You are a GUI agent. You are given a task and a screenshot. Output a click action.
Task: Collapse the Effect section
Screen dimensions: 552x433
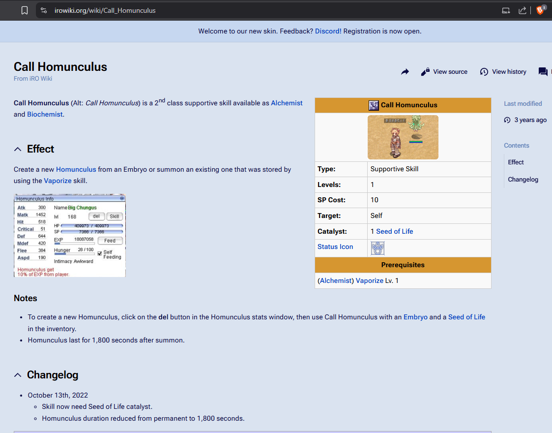click(18, 149)
